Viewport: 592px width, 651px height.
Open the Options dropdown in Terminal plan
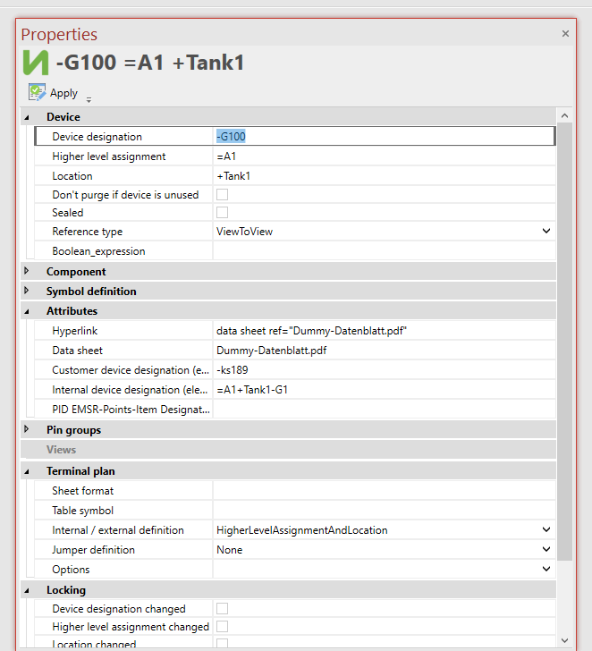tap(546, 570)
